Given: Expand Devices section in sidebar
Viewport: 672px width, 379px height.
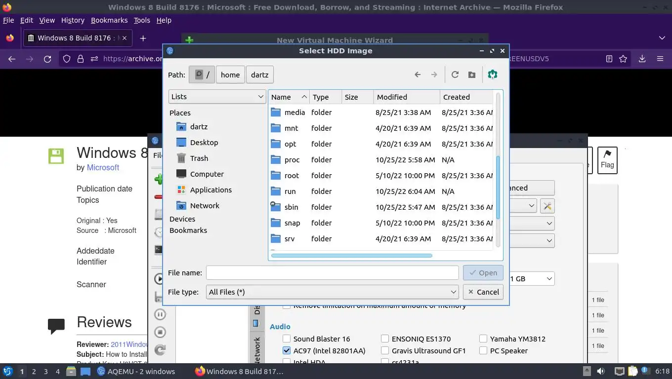Looking at the screenshot, I should (x=182, y=219).
